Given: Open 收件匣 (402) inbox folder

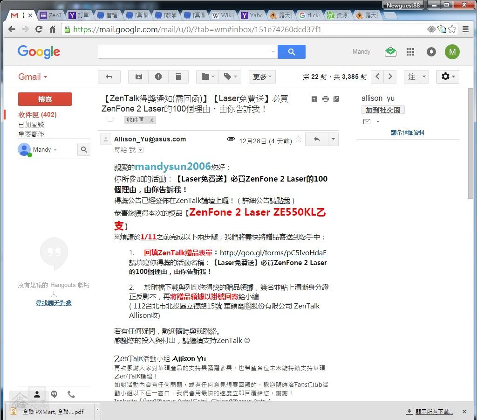Looking at the screenshot, I should (37, 115).
